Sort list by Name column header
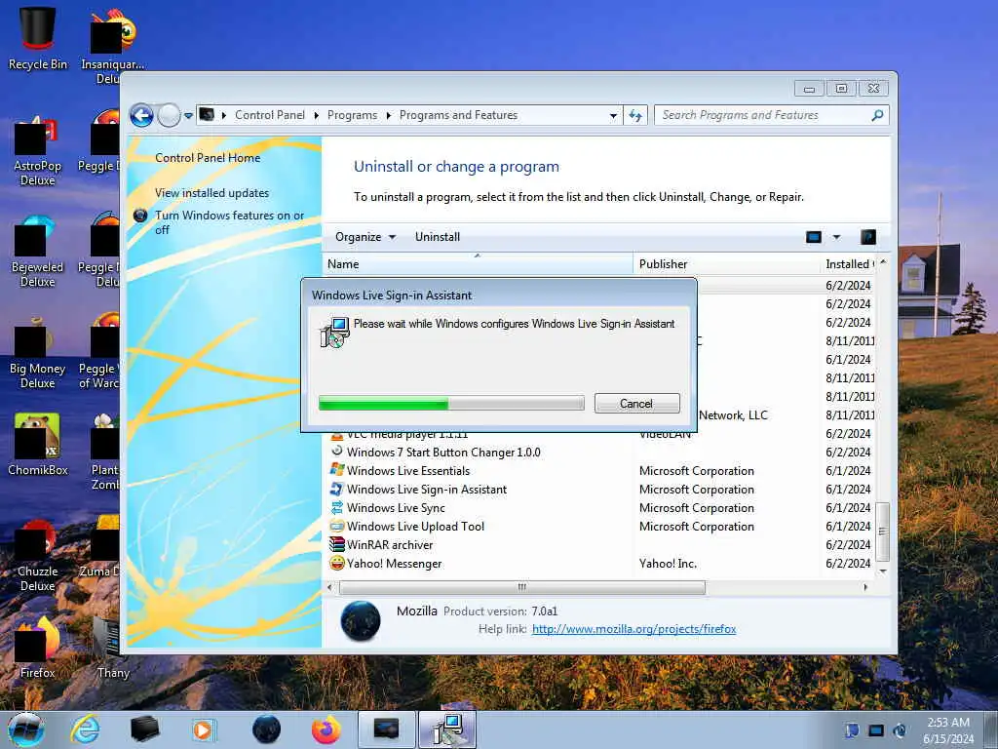Viewport: 998px width, 749px height. click(x=478, y=263)
